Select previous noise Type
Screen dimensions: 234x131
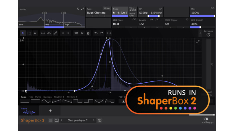92,16
